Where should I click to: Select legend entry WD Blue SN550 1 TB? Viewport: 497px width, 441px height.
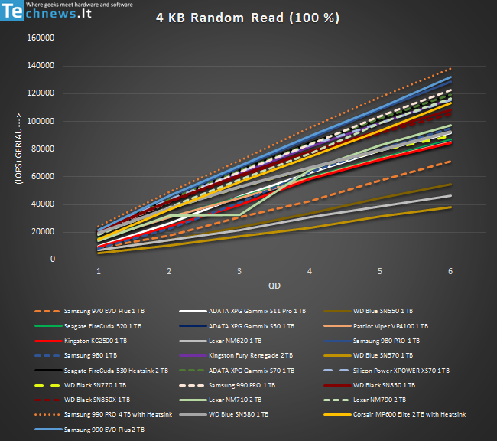point(369,311)
